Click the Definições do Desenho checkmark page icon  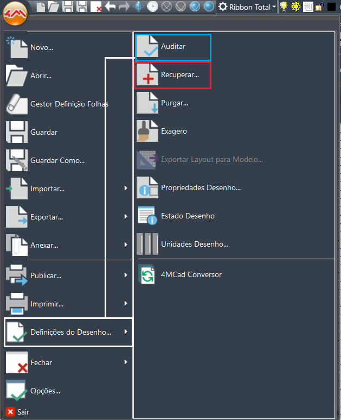17,332
